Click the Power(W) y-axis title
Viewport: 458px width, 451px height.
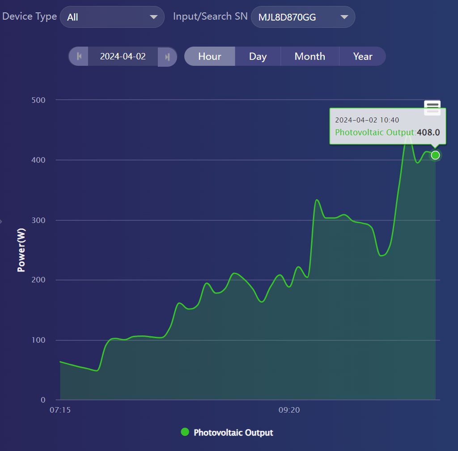pyautogui.click(x=21, y=250)
